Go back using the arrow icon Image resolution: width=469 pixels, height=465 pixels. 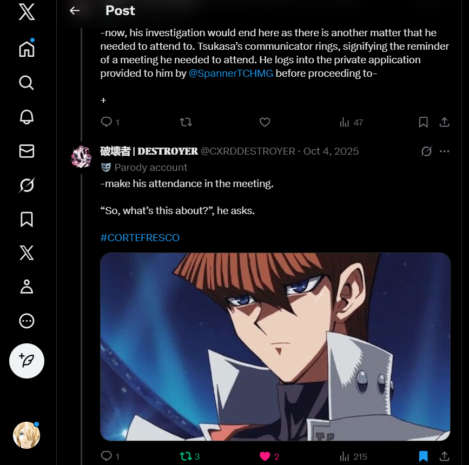coord(75,10)
